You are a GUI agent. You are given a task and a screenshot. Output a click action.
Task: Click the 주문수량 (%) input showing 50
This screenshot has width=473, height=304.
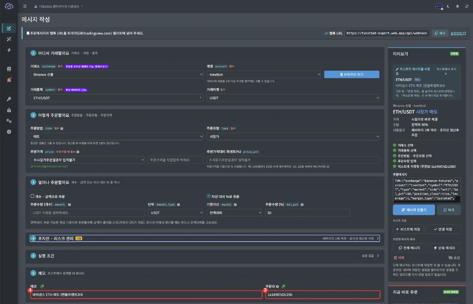point(307,213)
